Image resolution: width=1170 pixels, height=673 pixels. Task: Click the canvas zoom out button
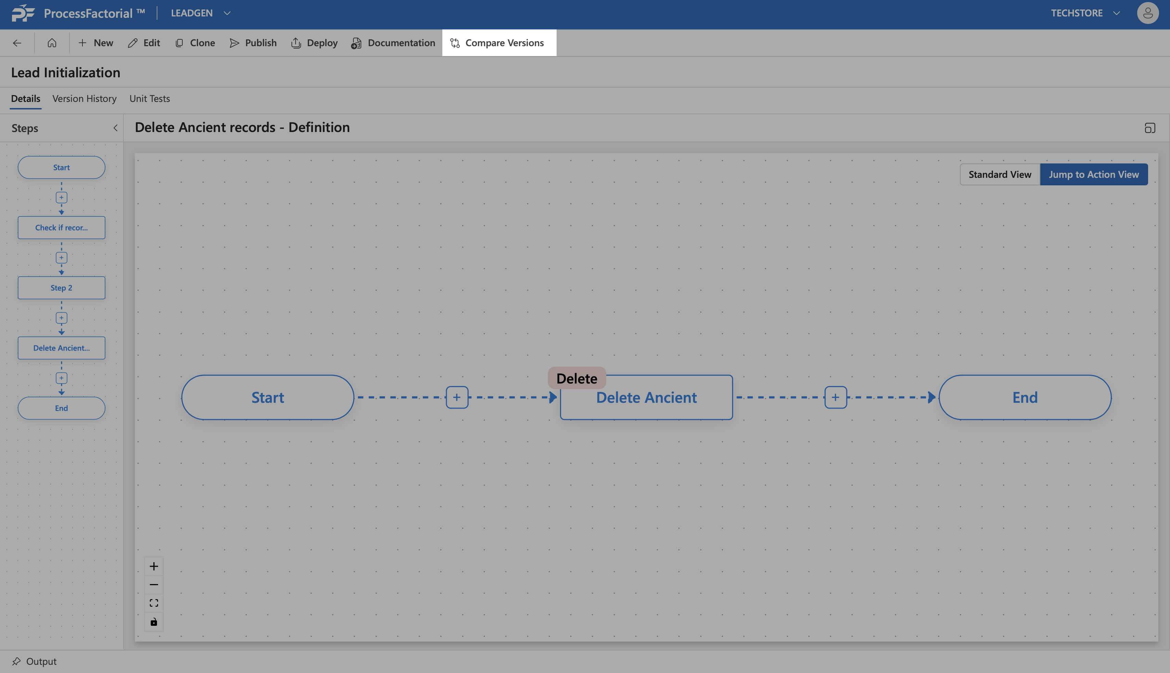coord(154,585)
